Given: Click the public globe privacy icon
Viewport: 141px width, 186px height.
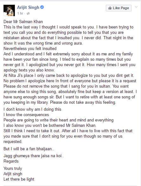Looking at the screenshot, I should [x=28, y=13].
